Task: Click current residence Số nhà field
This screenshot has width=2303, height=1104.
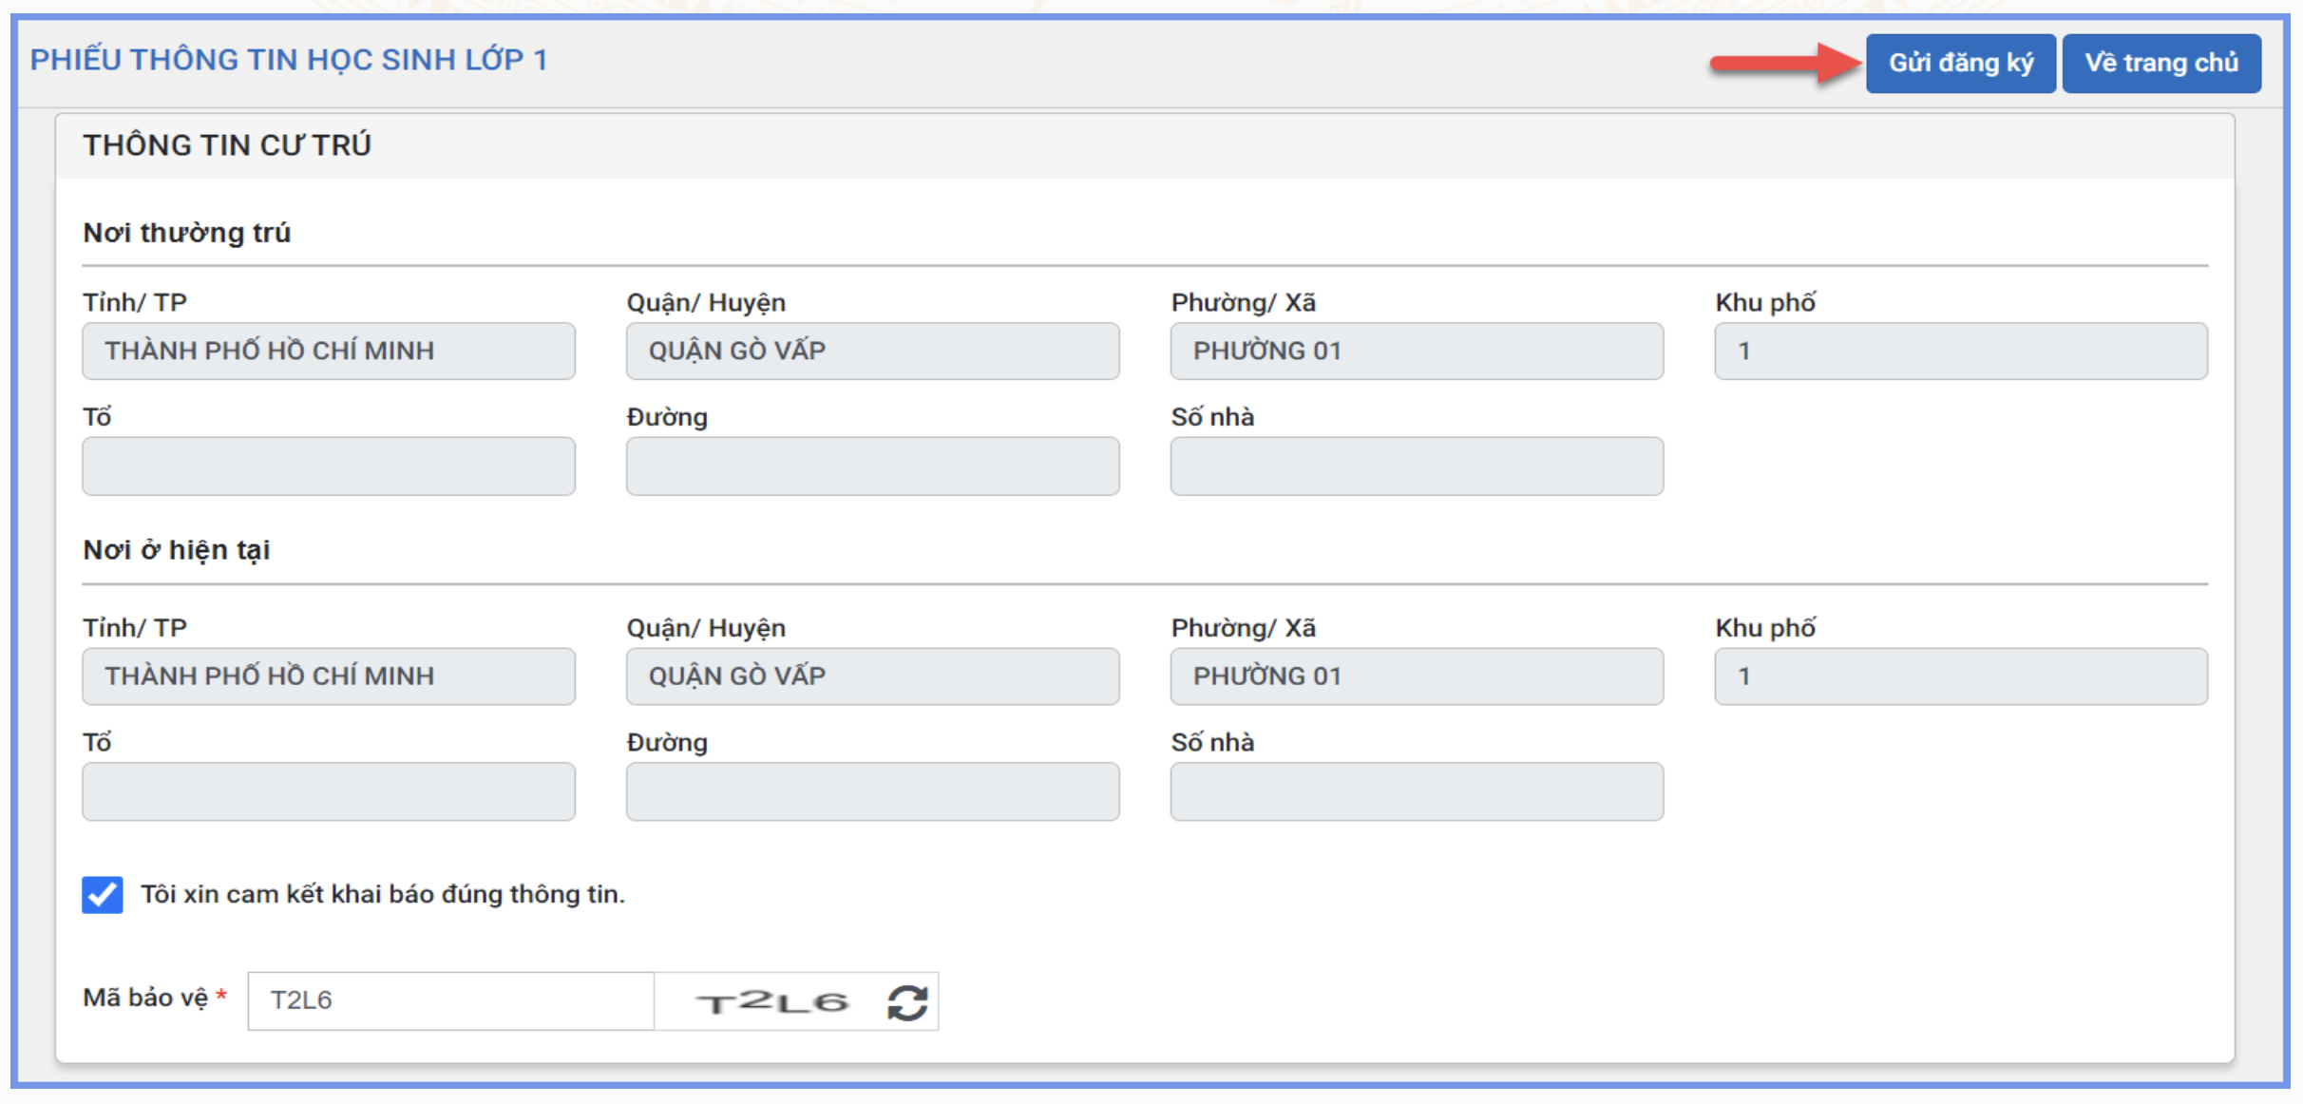Action: 1417,790
